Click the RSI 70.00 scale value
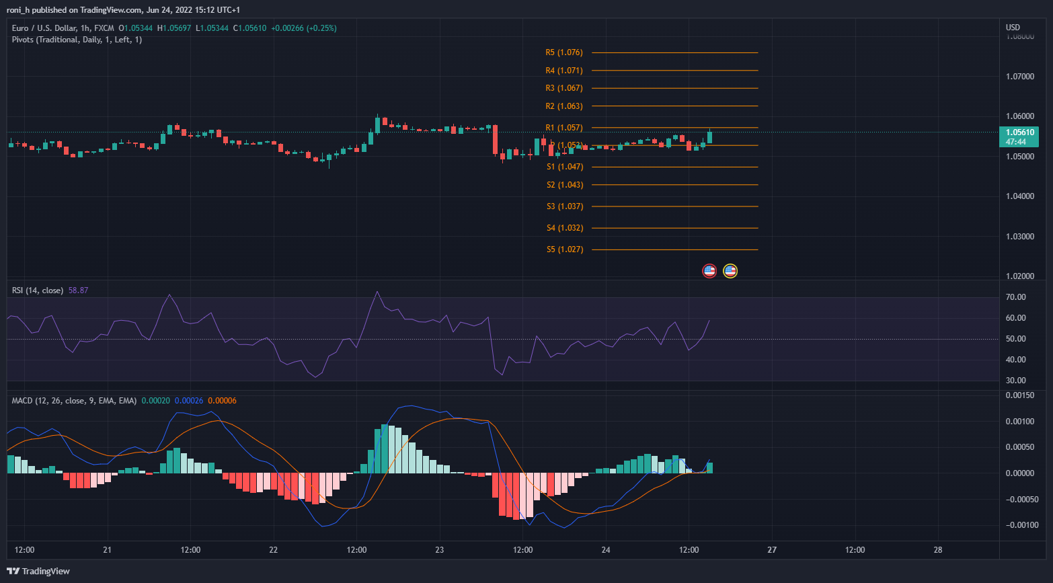This screenshot has width=1053, height=583. pyautogui.click(x=1015, y=297)
